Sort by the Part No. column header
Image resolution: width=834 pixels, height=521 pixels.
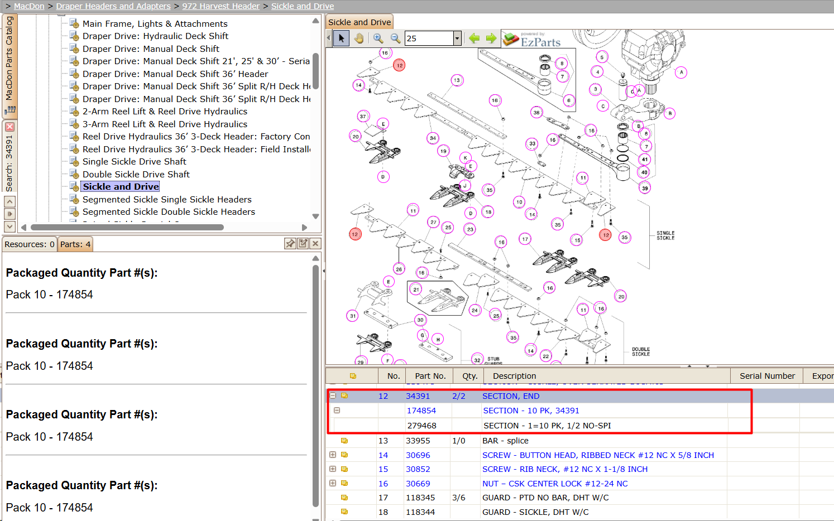coord(430,376)
